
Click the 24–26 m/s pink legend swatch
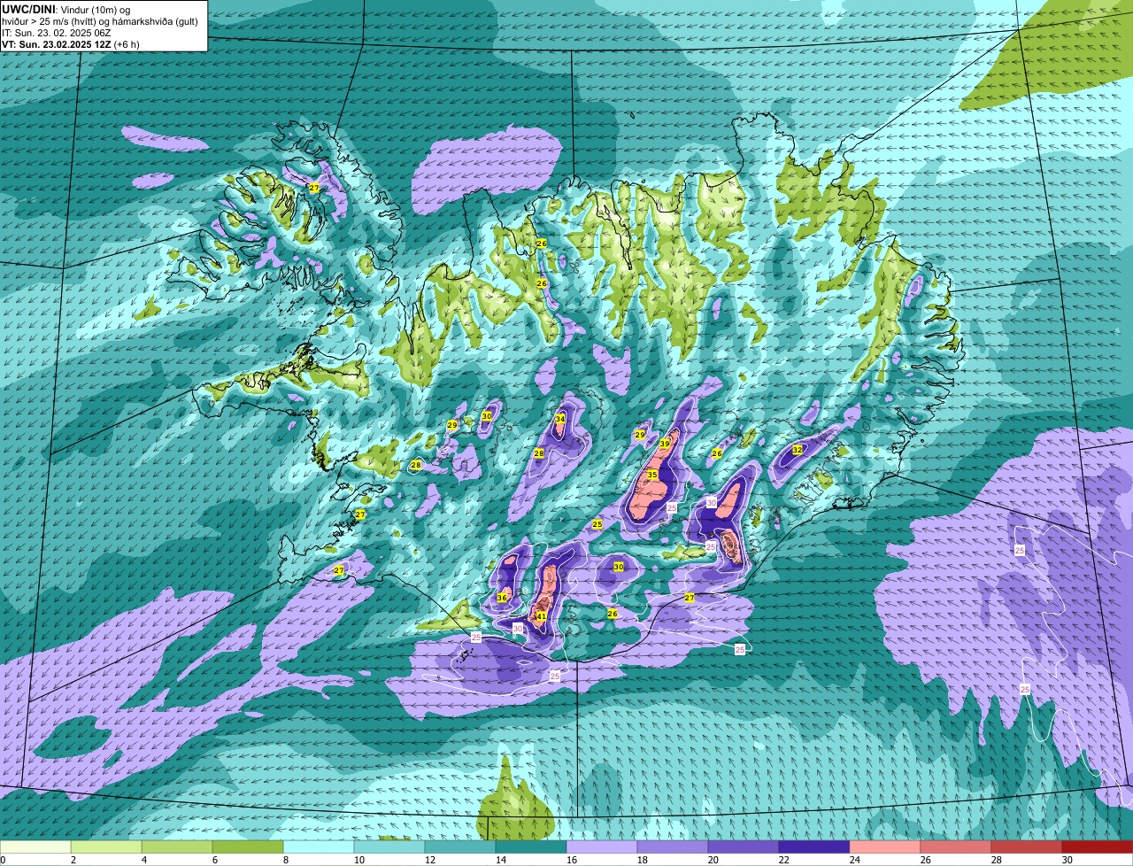[x=885, y=847]
